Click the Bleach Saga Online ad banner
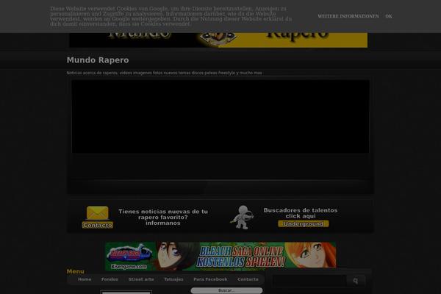This screenshot has height=294, width=441. [x=220, y=256]
